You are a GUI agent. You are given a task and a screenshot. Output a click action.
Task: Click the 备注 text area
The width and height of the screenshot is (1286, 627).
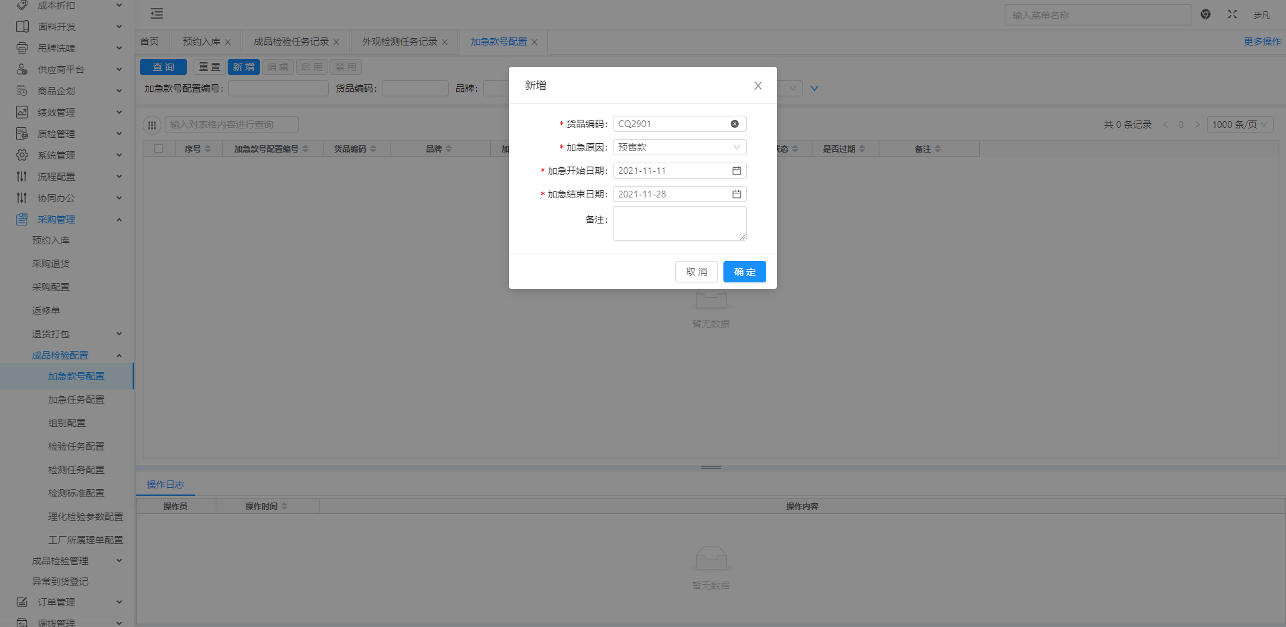[679, 223]
